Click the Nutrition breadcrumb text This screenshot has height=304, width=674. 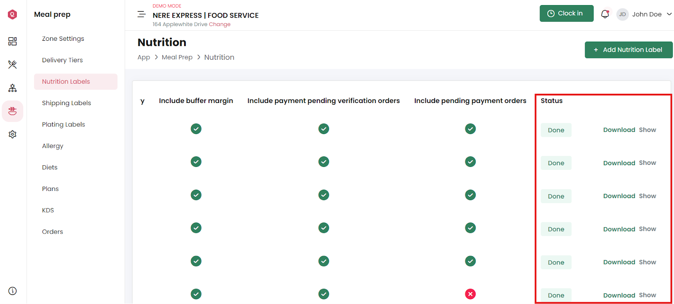pos(219,57)
